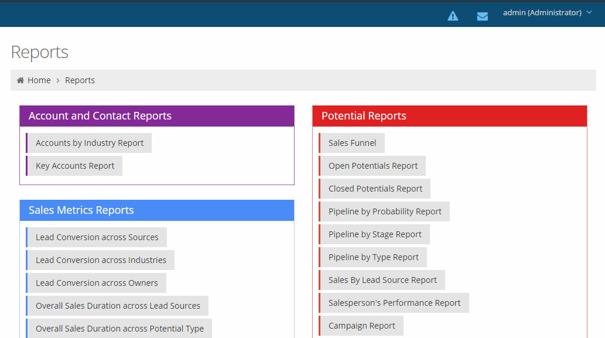Viewport: 605px width, 338px height.
Task: Open Accounts by Industry Report
Action: (89, 143)
